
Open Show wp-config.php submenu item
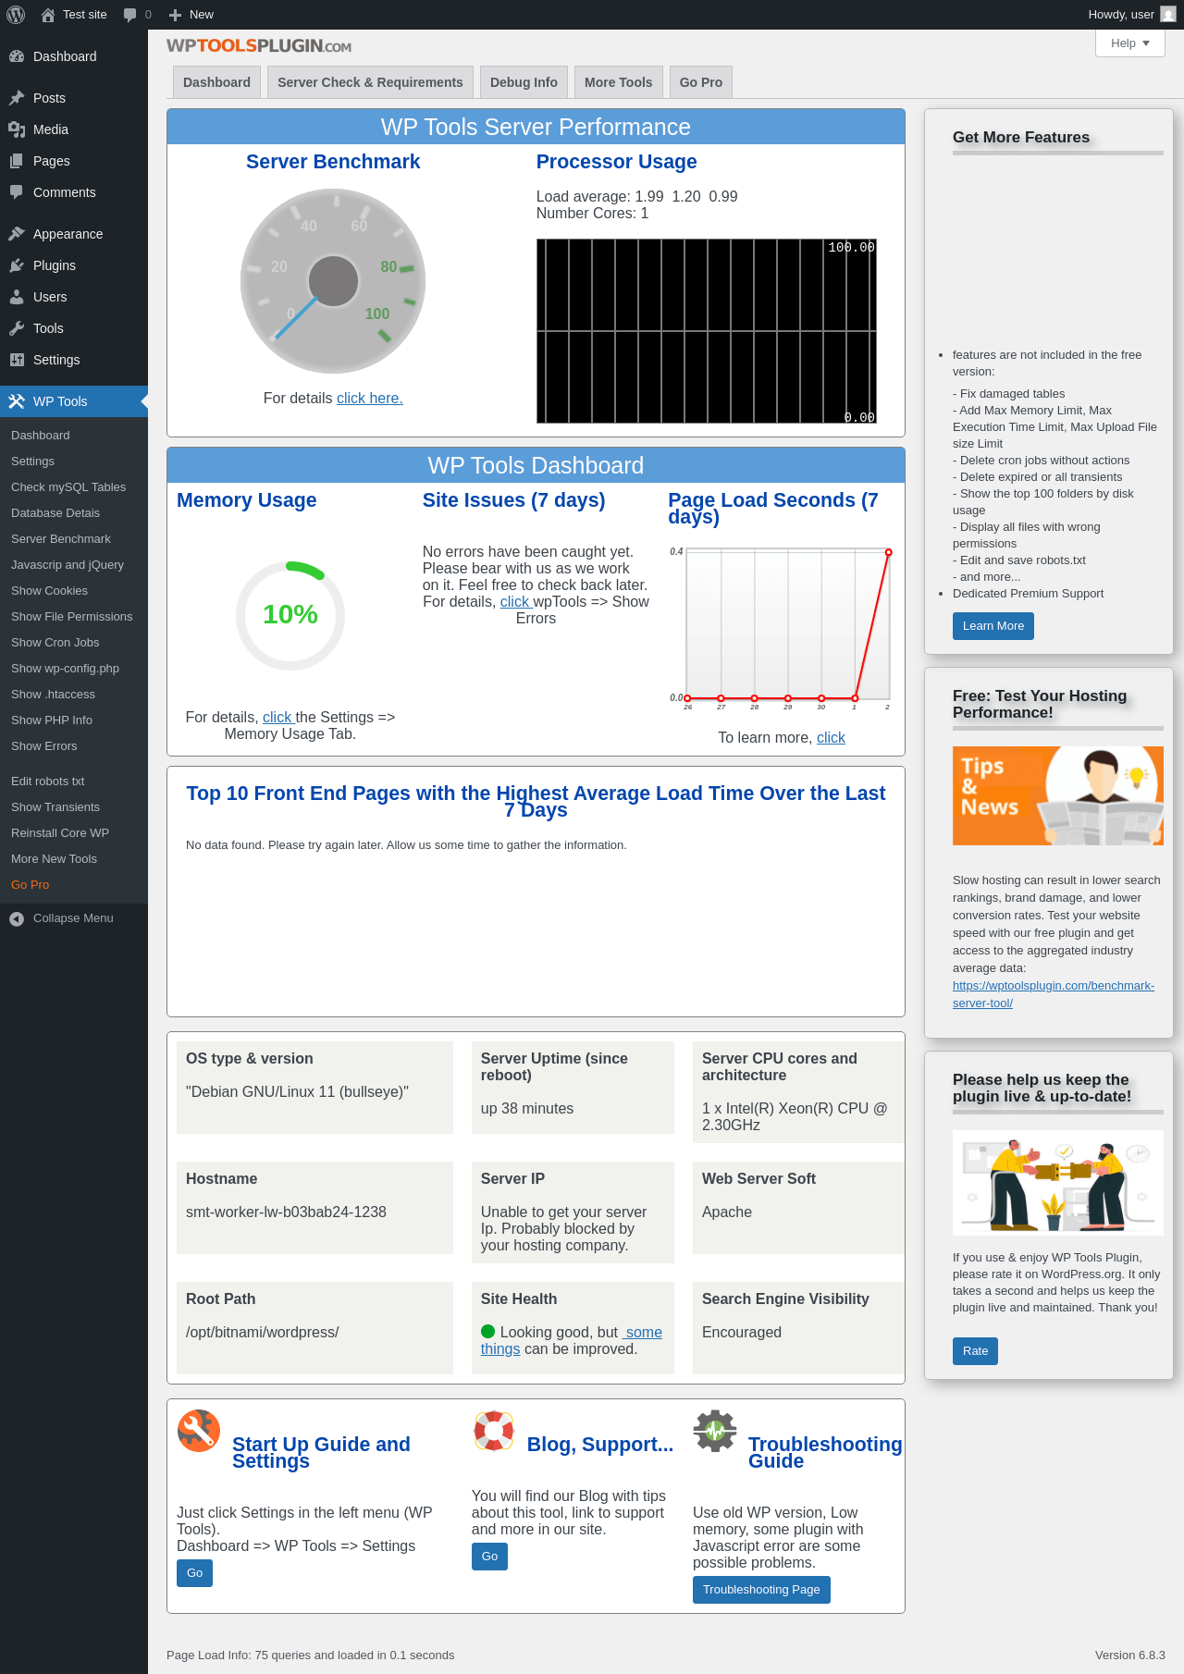coord(74,669)
